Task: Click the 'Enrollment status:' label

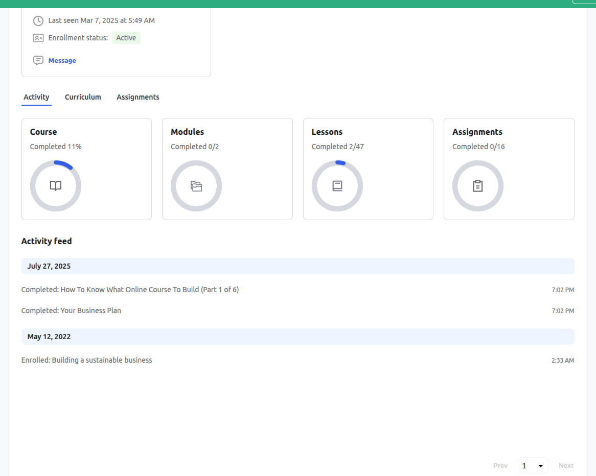Action: [78, 38]
